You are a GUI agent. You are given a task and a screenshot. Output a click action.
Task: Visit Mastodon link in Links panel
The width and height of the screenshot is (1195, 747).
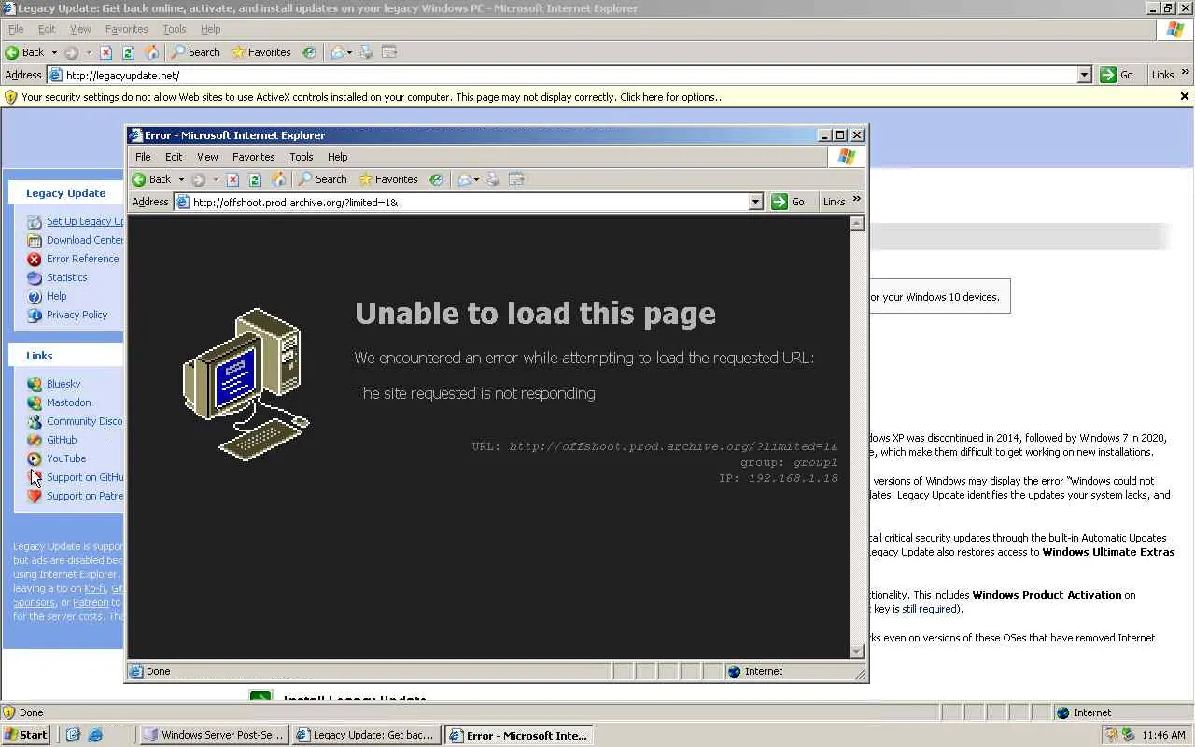(x=69, y=402)
